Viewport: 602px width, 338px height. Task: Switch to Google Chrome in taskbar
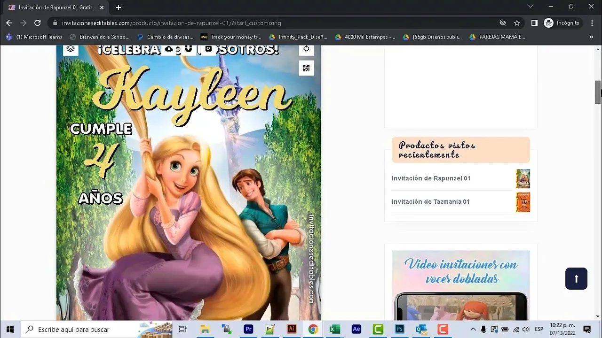coord(313,329)
